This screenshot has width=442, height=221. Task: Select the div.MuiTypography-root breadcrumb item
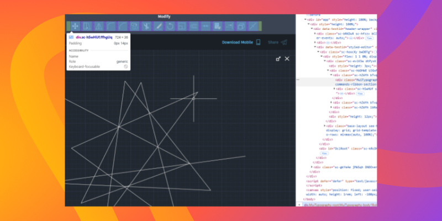340,204
